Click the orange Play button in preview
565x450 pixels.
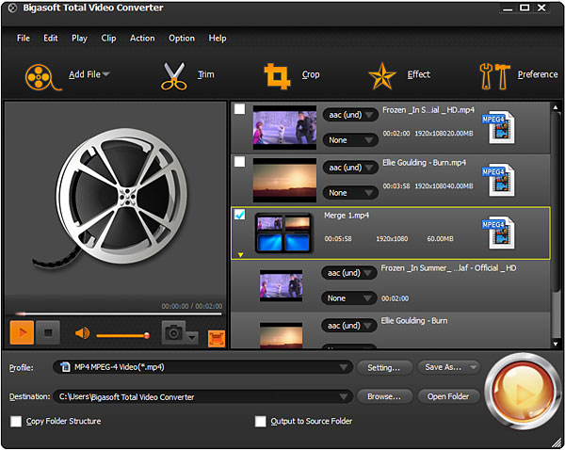tap(22, 332)
